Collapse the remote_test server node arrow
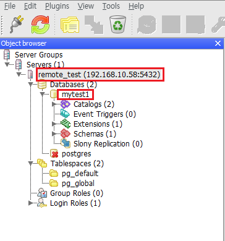This screenshot has height=241, width=225. click(19, 75)
